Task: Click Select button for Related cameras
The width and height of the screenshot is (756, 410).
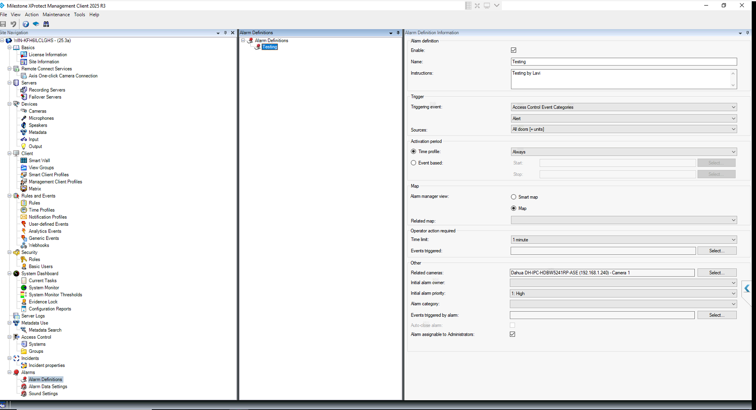Action: 717,273
